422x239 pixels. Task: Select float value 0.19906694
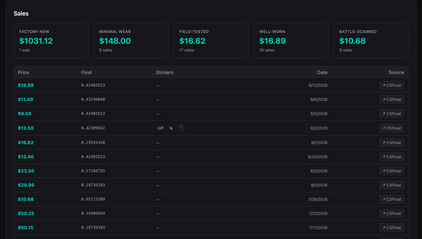pos(93,213)
